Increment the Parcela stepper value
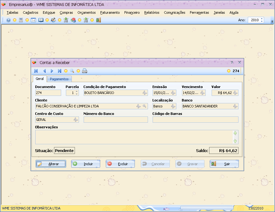The width and height of the screenshot is (275, 212). tap(77, 91)
